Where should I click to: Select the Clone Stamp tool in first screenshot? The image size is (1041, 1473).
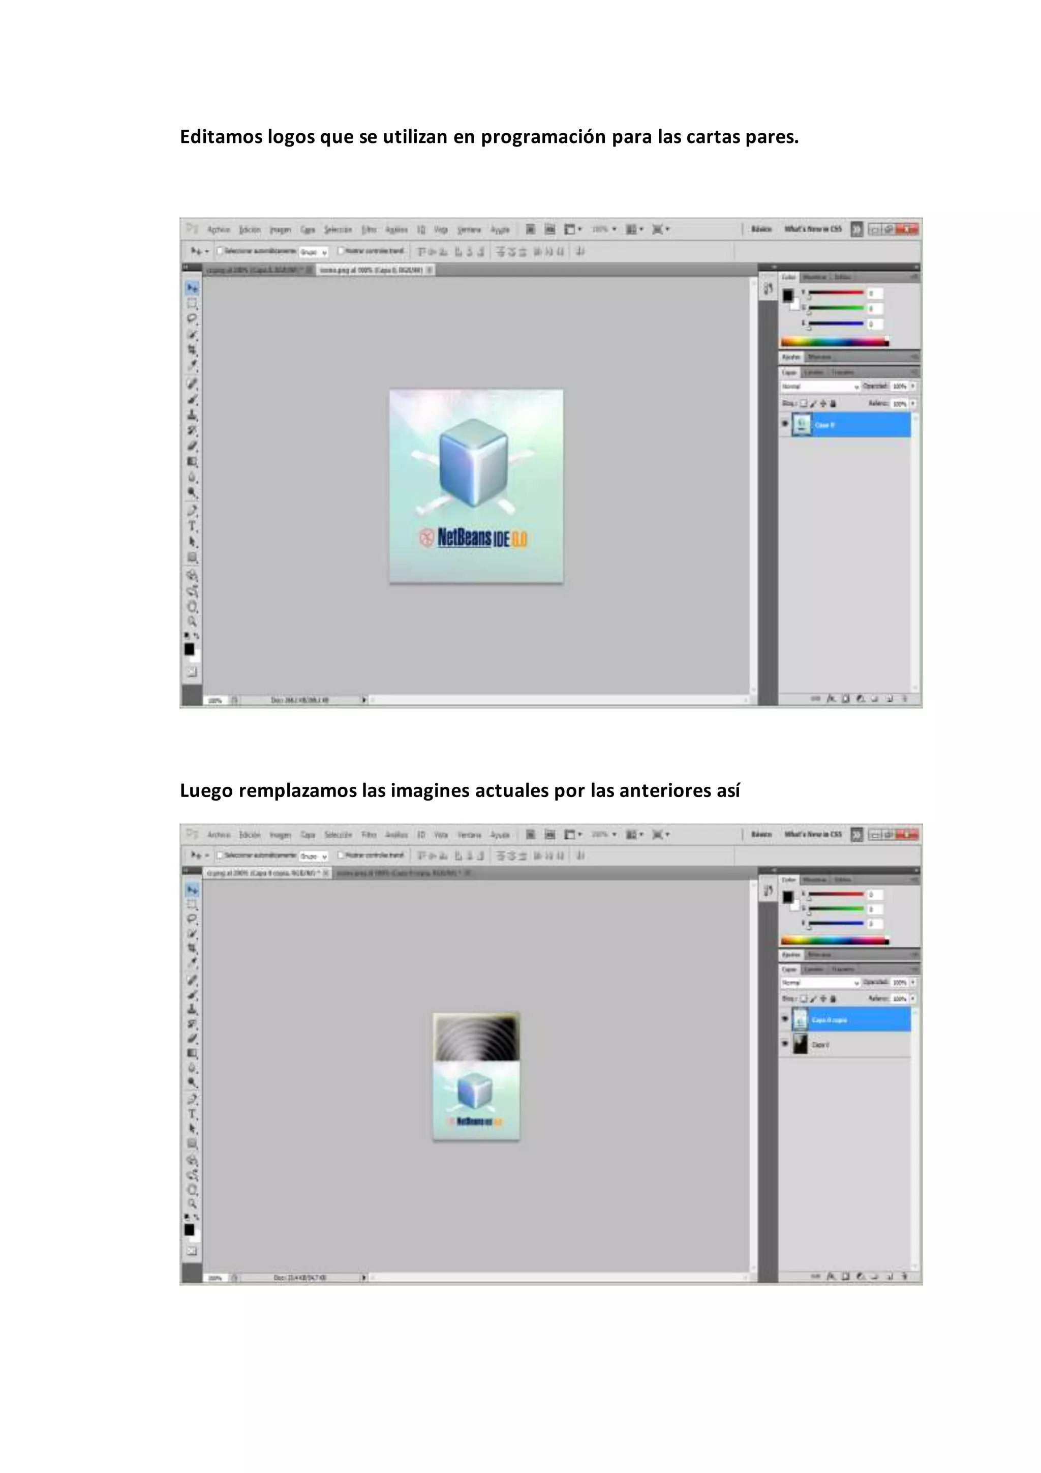[x=192, y=415]
